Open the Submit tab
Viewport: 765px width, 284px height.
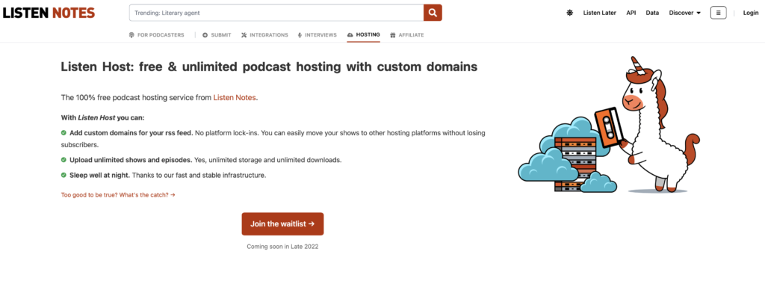tap(217, 35)
